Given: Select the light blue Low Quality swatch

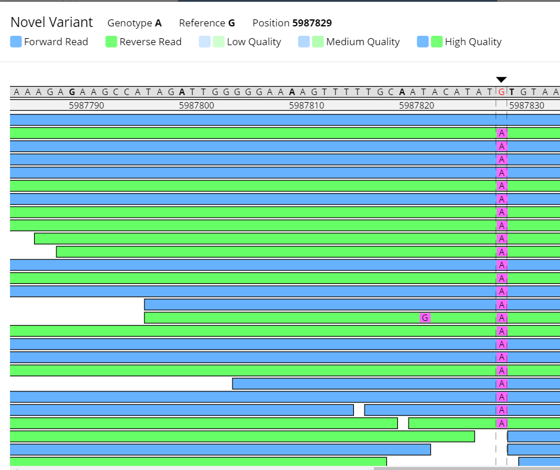Looking at the screenshot, I should coord(204,42).
